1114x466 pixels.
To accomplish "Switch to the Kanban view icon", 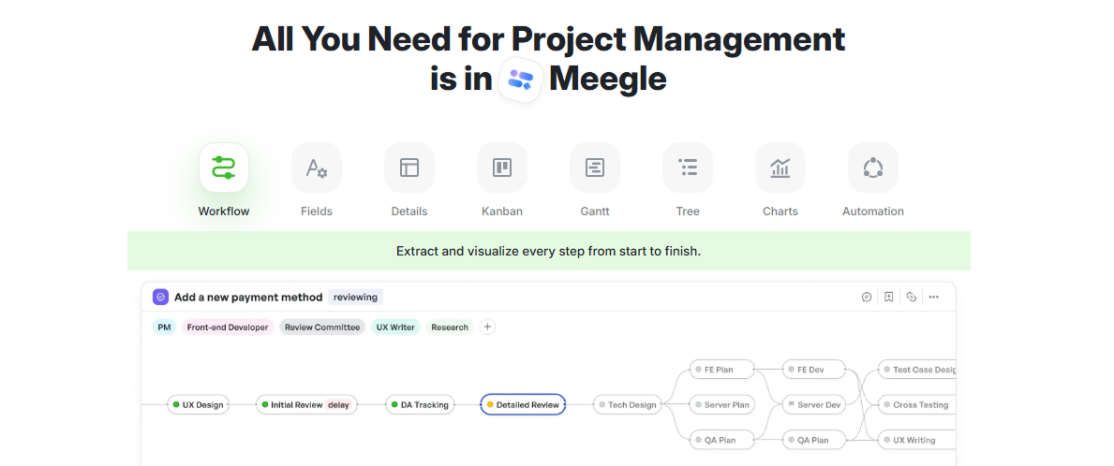I will tap(501, 167).
